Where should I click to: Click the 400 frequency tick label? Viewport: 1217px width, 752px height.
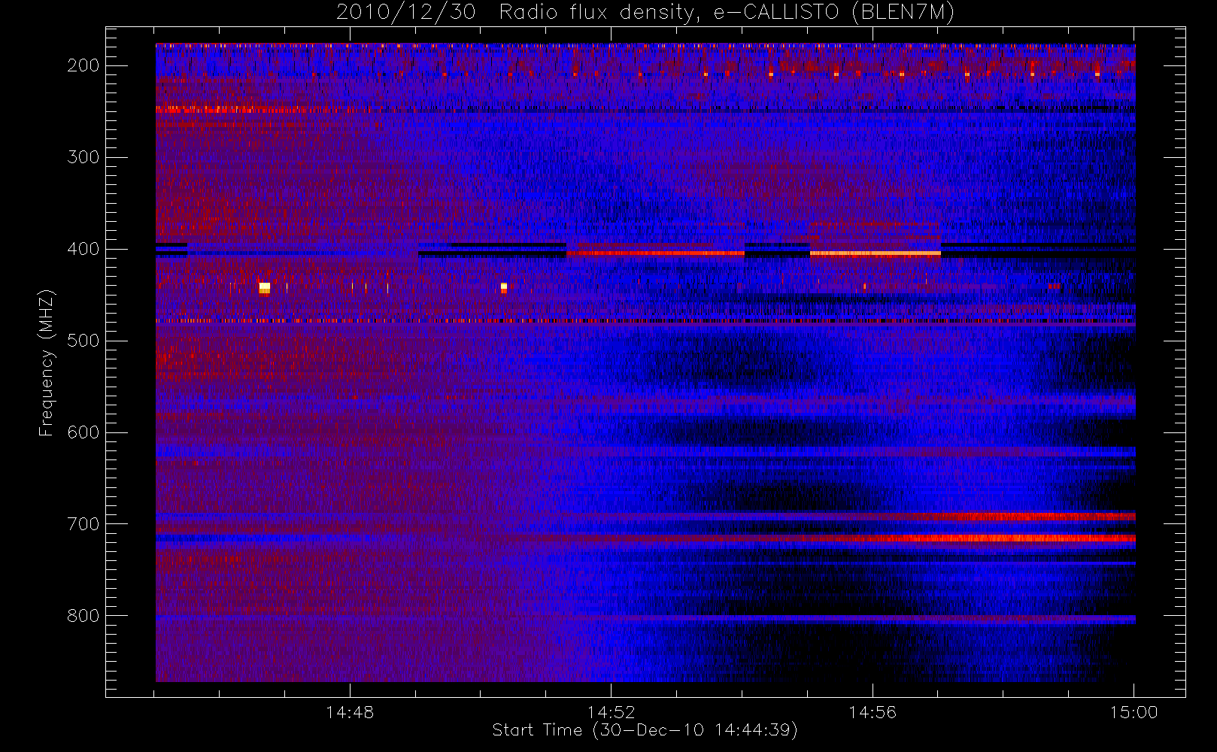pyautogui.click(x=83, y=249)
